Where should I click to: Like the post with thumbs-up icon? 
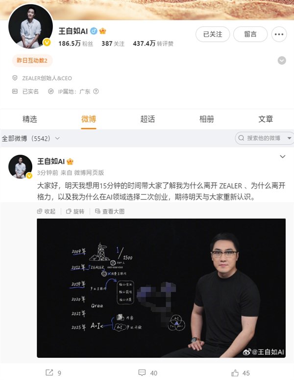235,373
